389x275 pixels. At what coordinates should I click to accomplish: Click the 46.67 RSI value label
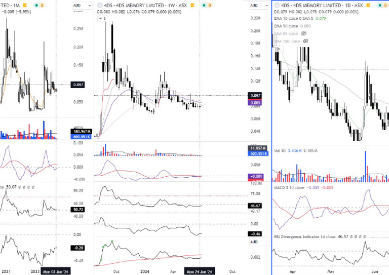pyautogui.click(x=255, y=206)
